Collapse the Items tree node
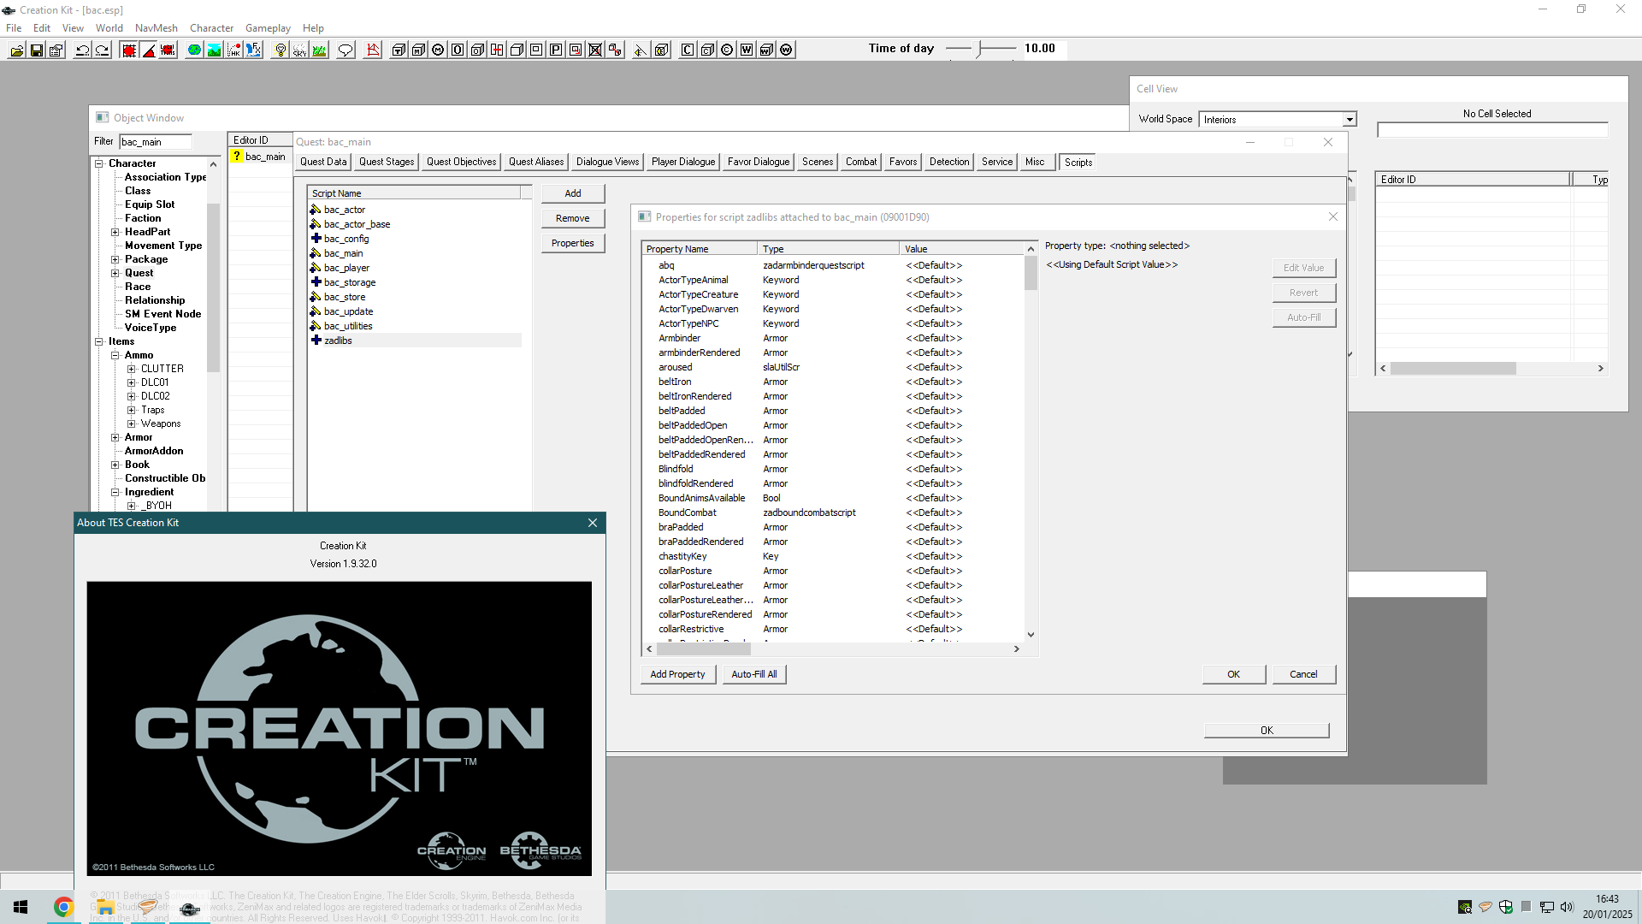 click(99, 341)
